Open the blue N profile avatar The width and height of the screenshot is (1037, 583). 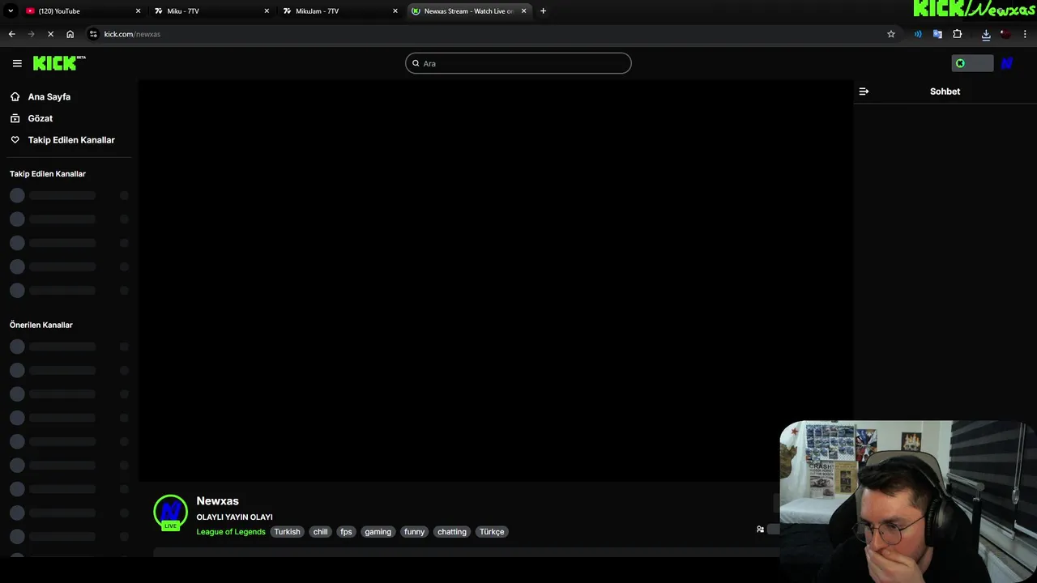1007,63
